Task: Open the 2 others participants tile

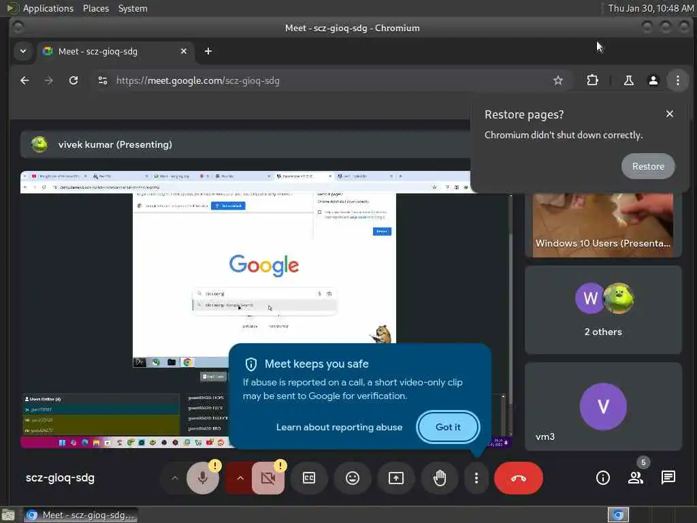Action: (x=603, y=310)
